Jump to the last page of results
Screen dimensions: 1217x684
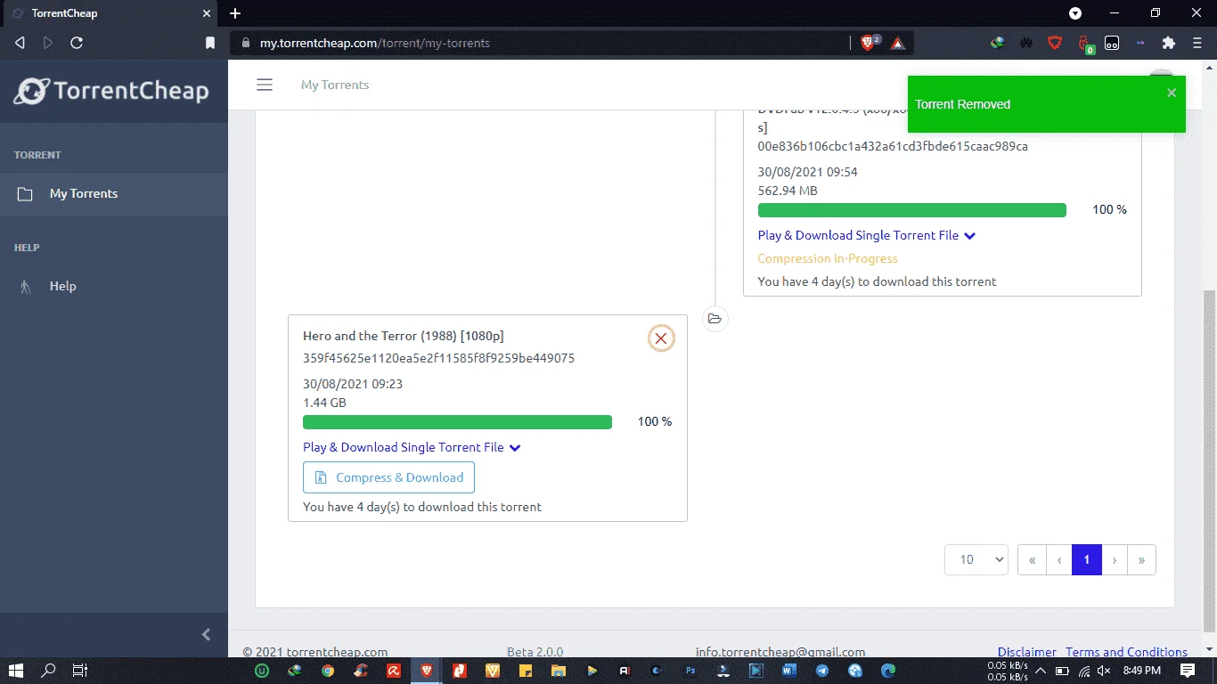coord(1142,559)
